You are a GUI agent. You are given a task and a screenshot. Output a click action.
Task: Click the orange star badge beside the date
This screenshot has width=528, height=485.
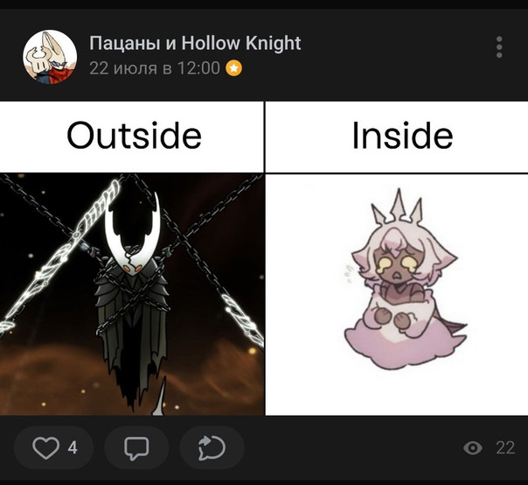click(x=234, y=68)
